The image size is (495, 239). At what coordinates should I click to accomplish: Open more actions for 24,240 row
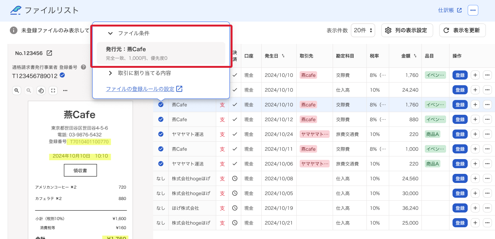(487, 90)
